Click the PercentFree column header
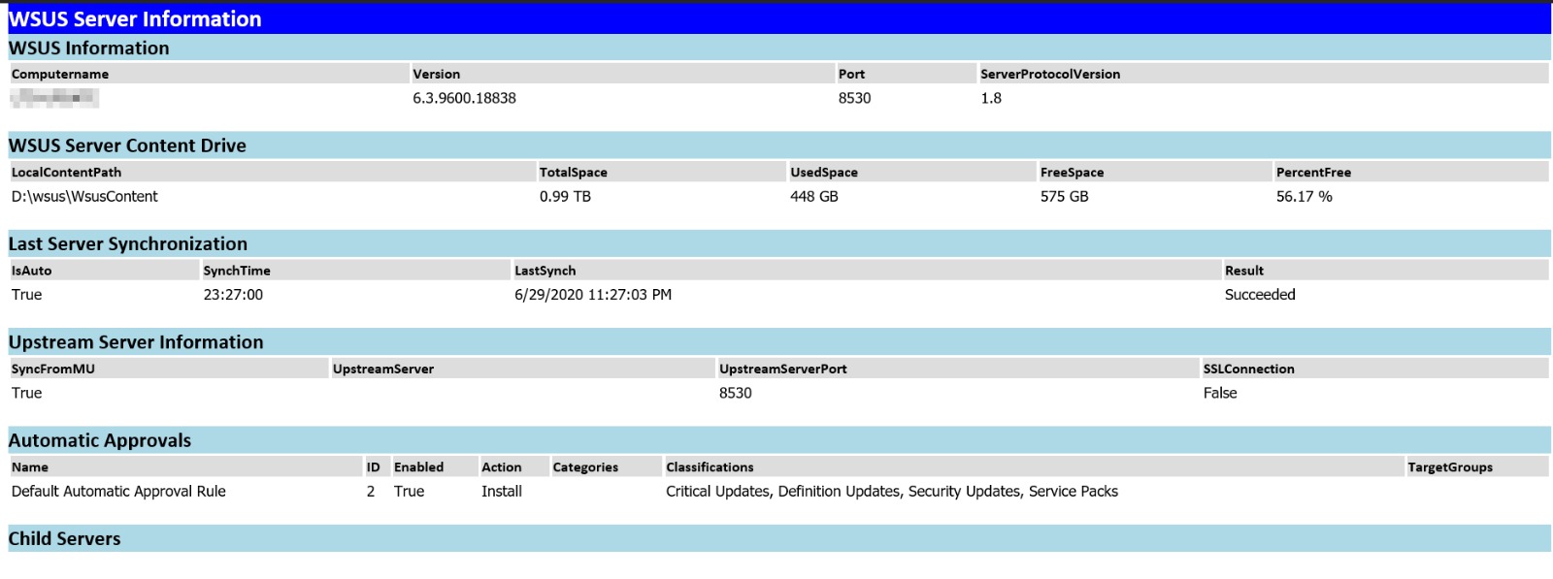Image resolution: width=1553 pixels, height=579 pixels. (x=1313, y=172)
